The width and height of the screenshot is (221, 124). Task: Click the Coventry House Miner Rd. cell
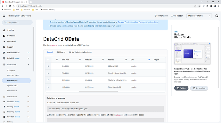coord(117,73)
